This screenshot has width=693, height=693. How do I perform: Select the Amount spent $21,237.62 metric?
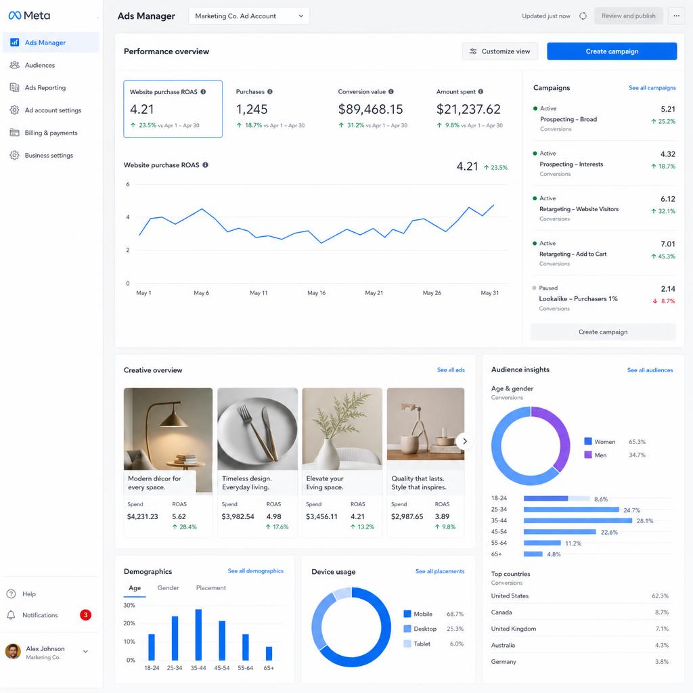[468, 109]
